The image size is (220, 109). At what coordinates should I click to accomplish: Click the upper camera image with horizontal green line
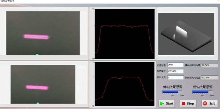(x=43, y=33)
